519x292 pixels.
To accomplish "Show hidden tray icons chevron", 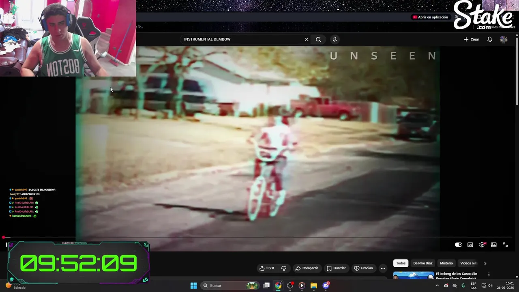I will (437, 286).
